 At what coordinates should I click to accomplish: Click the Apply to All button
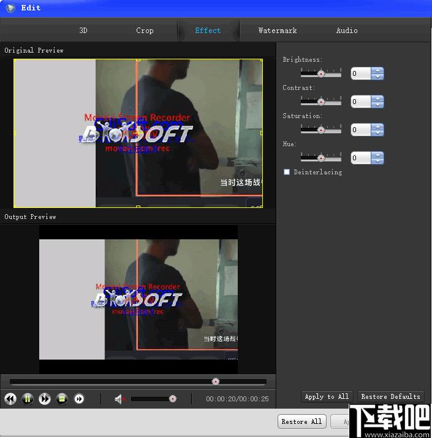(327, 396)
